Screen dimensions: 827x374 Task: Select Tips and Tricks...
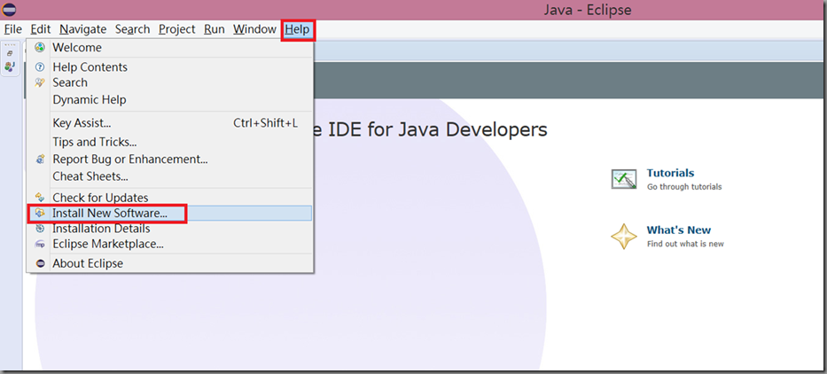[x=170, y=142]
